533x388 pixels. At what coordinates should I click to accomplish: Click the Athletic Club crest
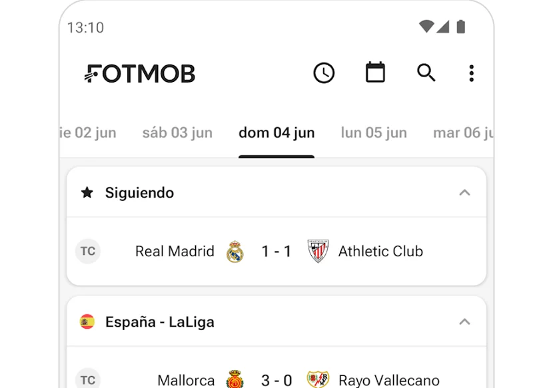tap(318, 251)
